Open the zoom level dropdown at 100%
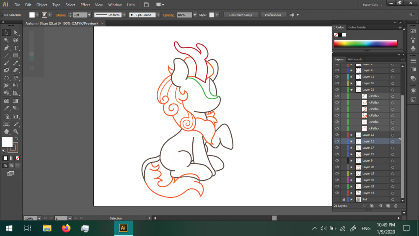Image resolution: width=419 pixels, height=236 pixels. click(x=39, y=218)
